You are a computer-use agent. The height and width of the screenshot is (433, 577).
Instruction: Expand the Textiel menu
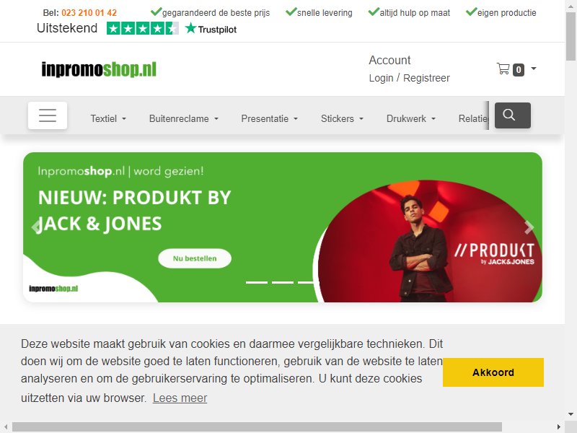(x=108, y=118)
